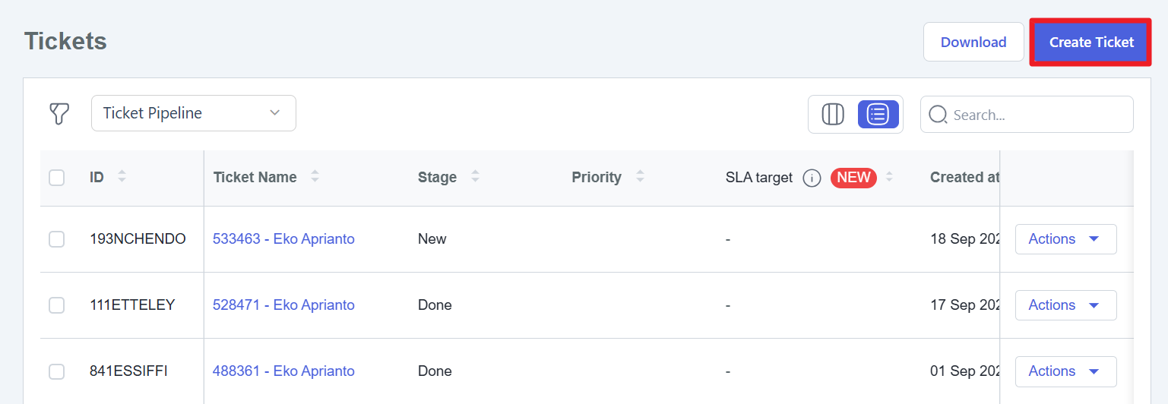Click the SLA target info icon
The height and width of the screenshot is (404, 1168).
click(812, 178)
